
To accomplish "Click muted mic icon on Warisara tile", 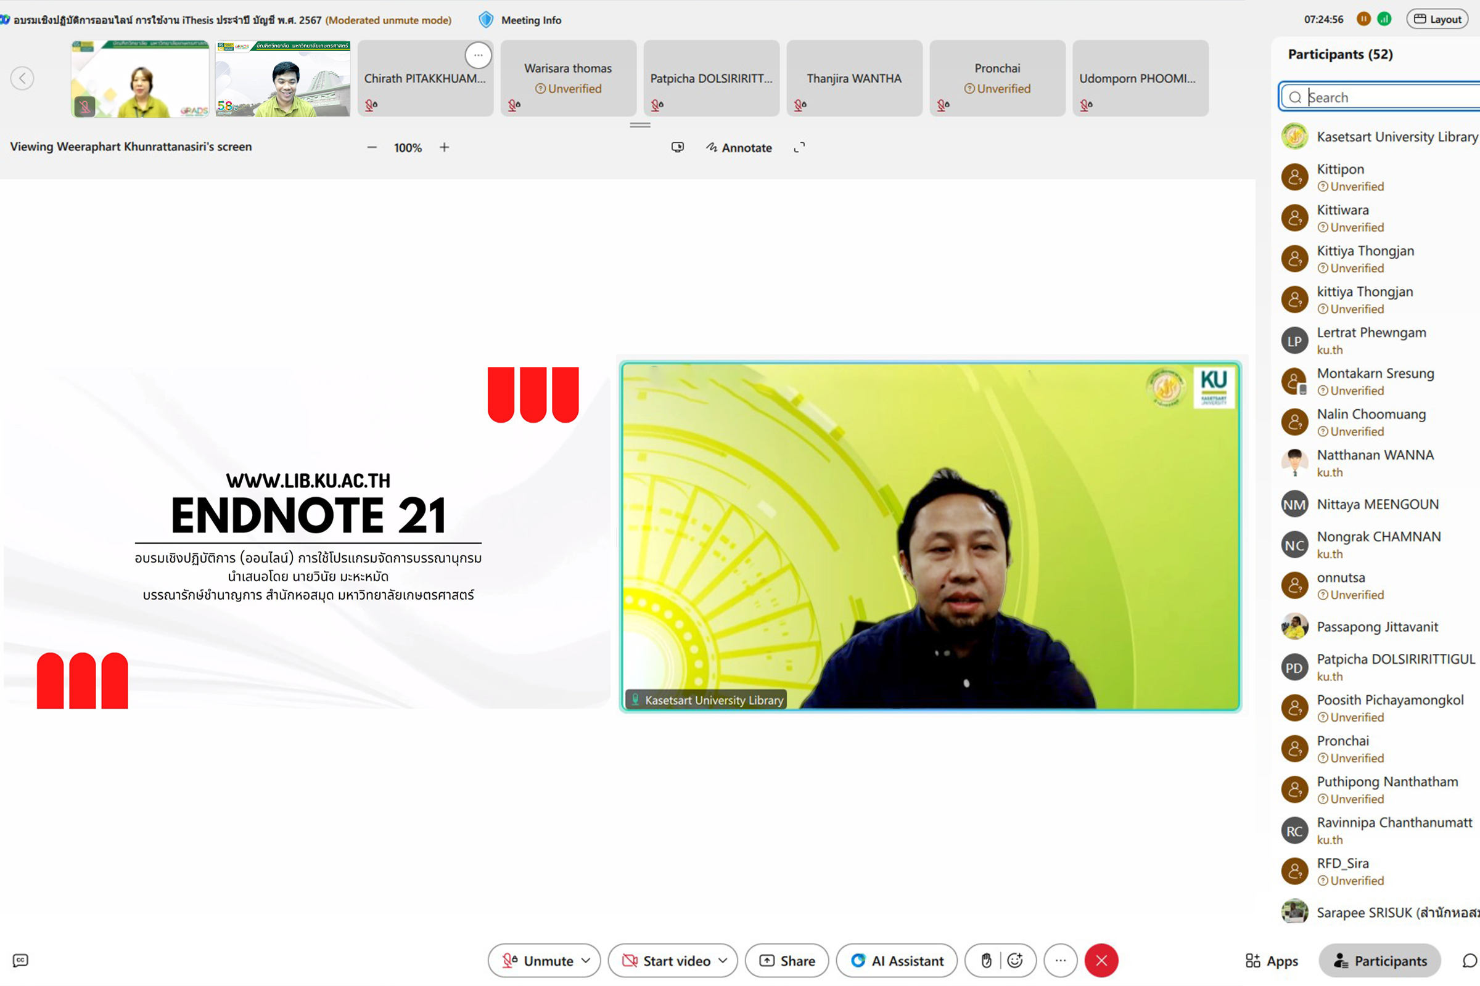I will point(514,105).
